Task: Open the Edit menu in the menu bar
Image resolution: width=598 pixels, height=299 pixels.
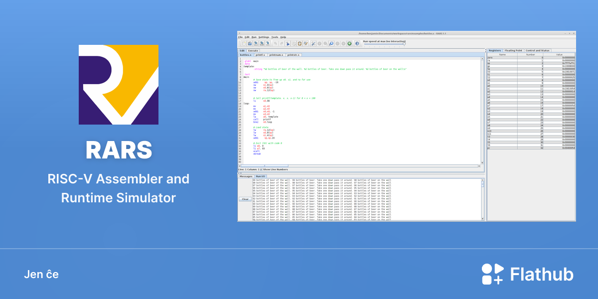Action: point(247,37)
